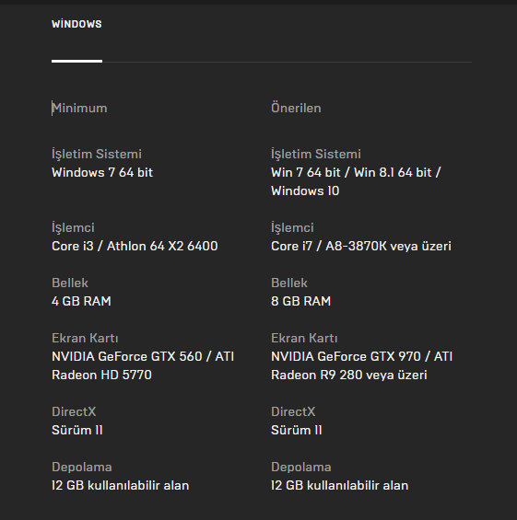
Task: Click 'NVIDIA GeForce GTX 560 / ATI' text
Action: pyautogui.click(x=143, y=356)
